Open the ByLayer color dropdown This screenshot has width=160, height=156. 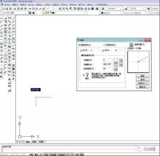pyautogui.click(x=112, y=13)
